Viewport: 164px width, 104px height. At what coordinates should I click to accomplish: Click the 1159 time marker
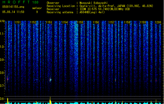[143, 22]
